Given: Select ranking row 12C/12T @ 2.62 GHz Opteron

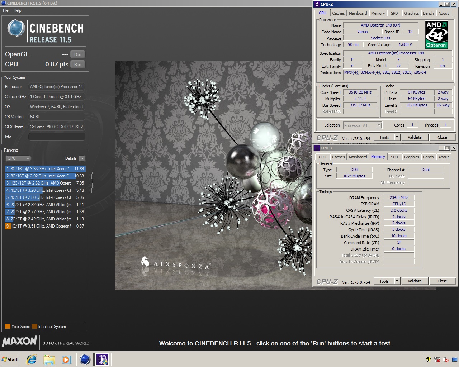Looking at the screenshot, I should [45, 183].
